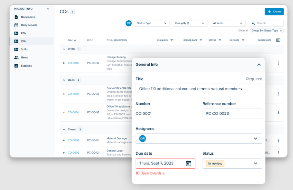Open the Status dropdown in General Info

pyautogui.click(x=232, y=163)
